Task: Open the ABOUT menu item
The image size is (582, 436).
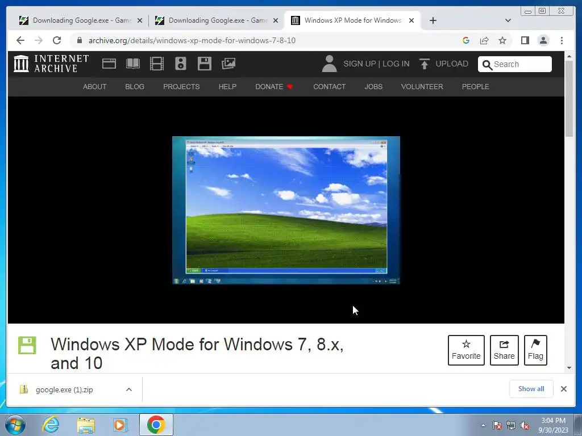Action: tap(95, 87)
